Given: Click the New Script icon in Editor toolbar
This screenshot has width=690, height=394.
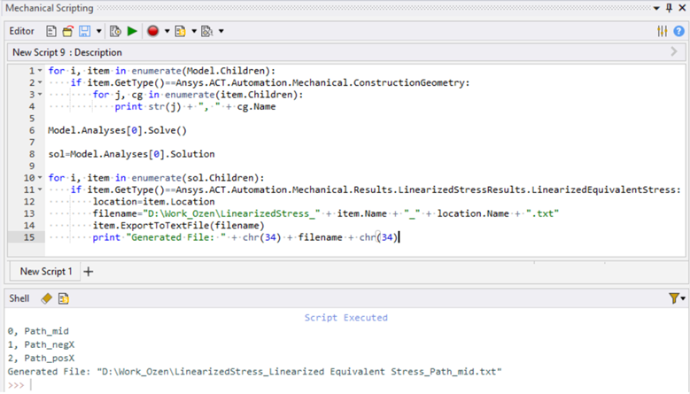Looking at the screenshot, I should [51, 31].
